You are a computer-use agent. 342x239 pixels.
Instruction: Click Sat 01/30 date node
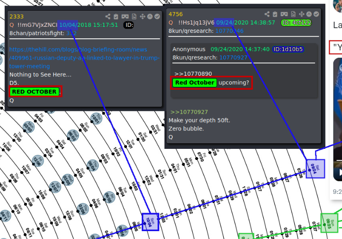[x=138, y=139]
